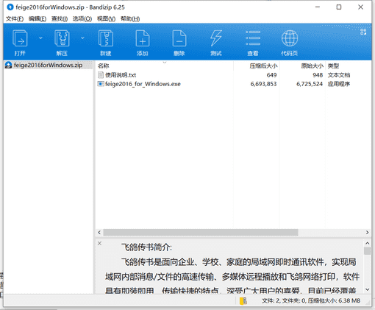Click the comment panel scroll down arrow
Screen dimensions: 375x310
click(x=367, y=289)
